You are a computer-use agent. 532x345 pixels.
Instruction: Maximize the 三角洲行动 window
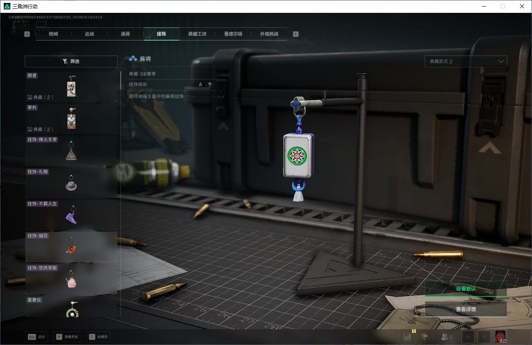[x=503, y=6]
